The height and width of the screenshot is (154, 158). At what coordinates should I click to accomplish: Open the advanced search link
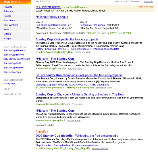point(148,1)
